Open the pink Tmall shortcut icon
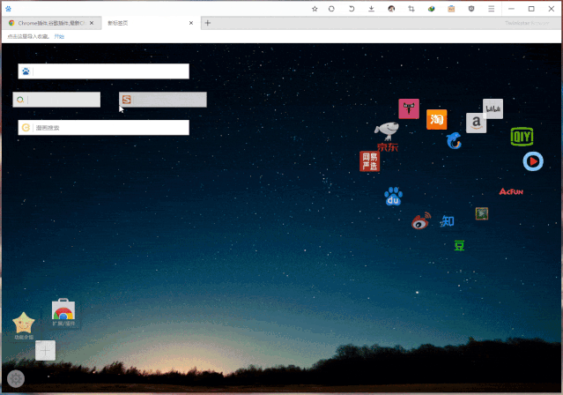The height and width of the screenshot is (395, 563). click(409, 108)
